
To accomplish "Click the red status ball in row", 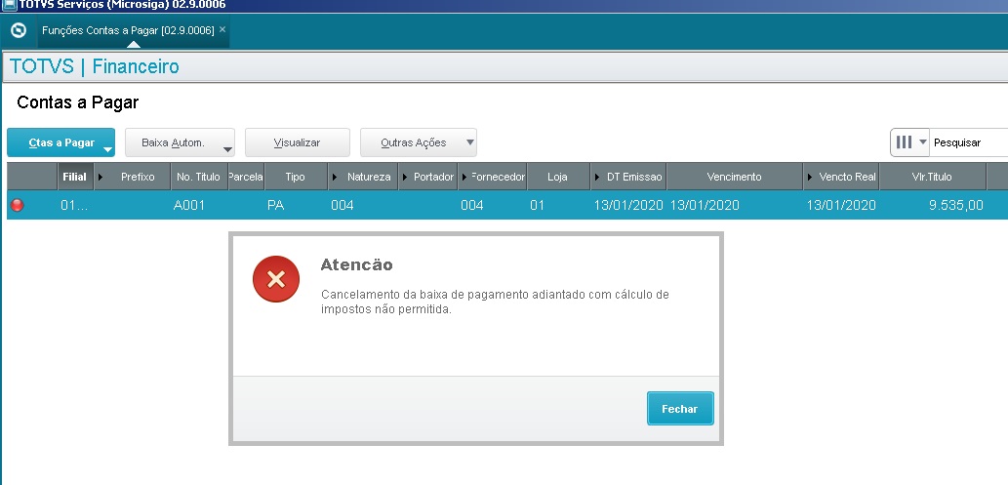I will click(18, 205).
